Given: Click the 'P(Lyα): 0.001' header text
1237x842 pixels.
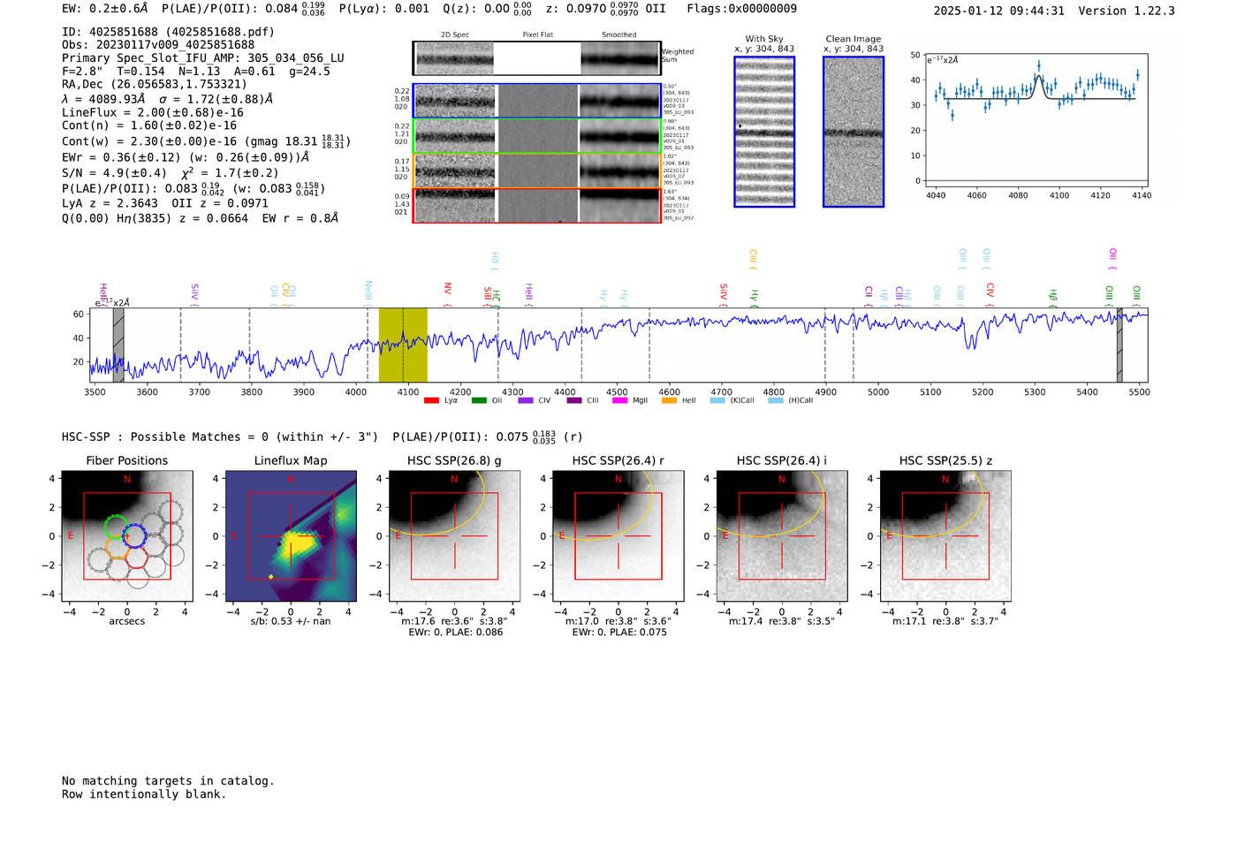Looking at the screenshot, I should (x=383, y=9).
